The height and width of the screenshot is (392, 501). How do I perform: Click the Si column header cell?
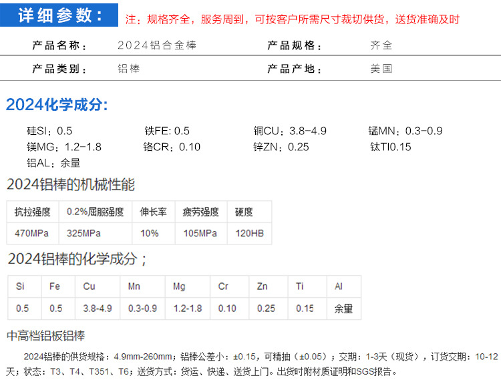click(x=25, y=286)
